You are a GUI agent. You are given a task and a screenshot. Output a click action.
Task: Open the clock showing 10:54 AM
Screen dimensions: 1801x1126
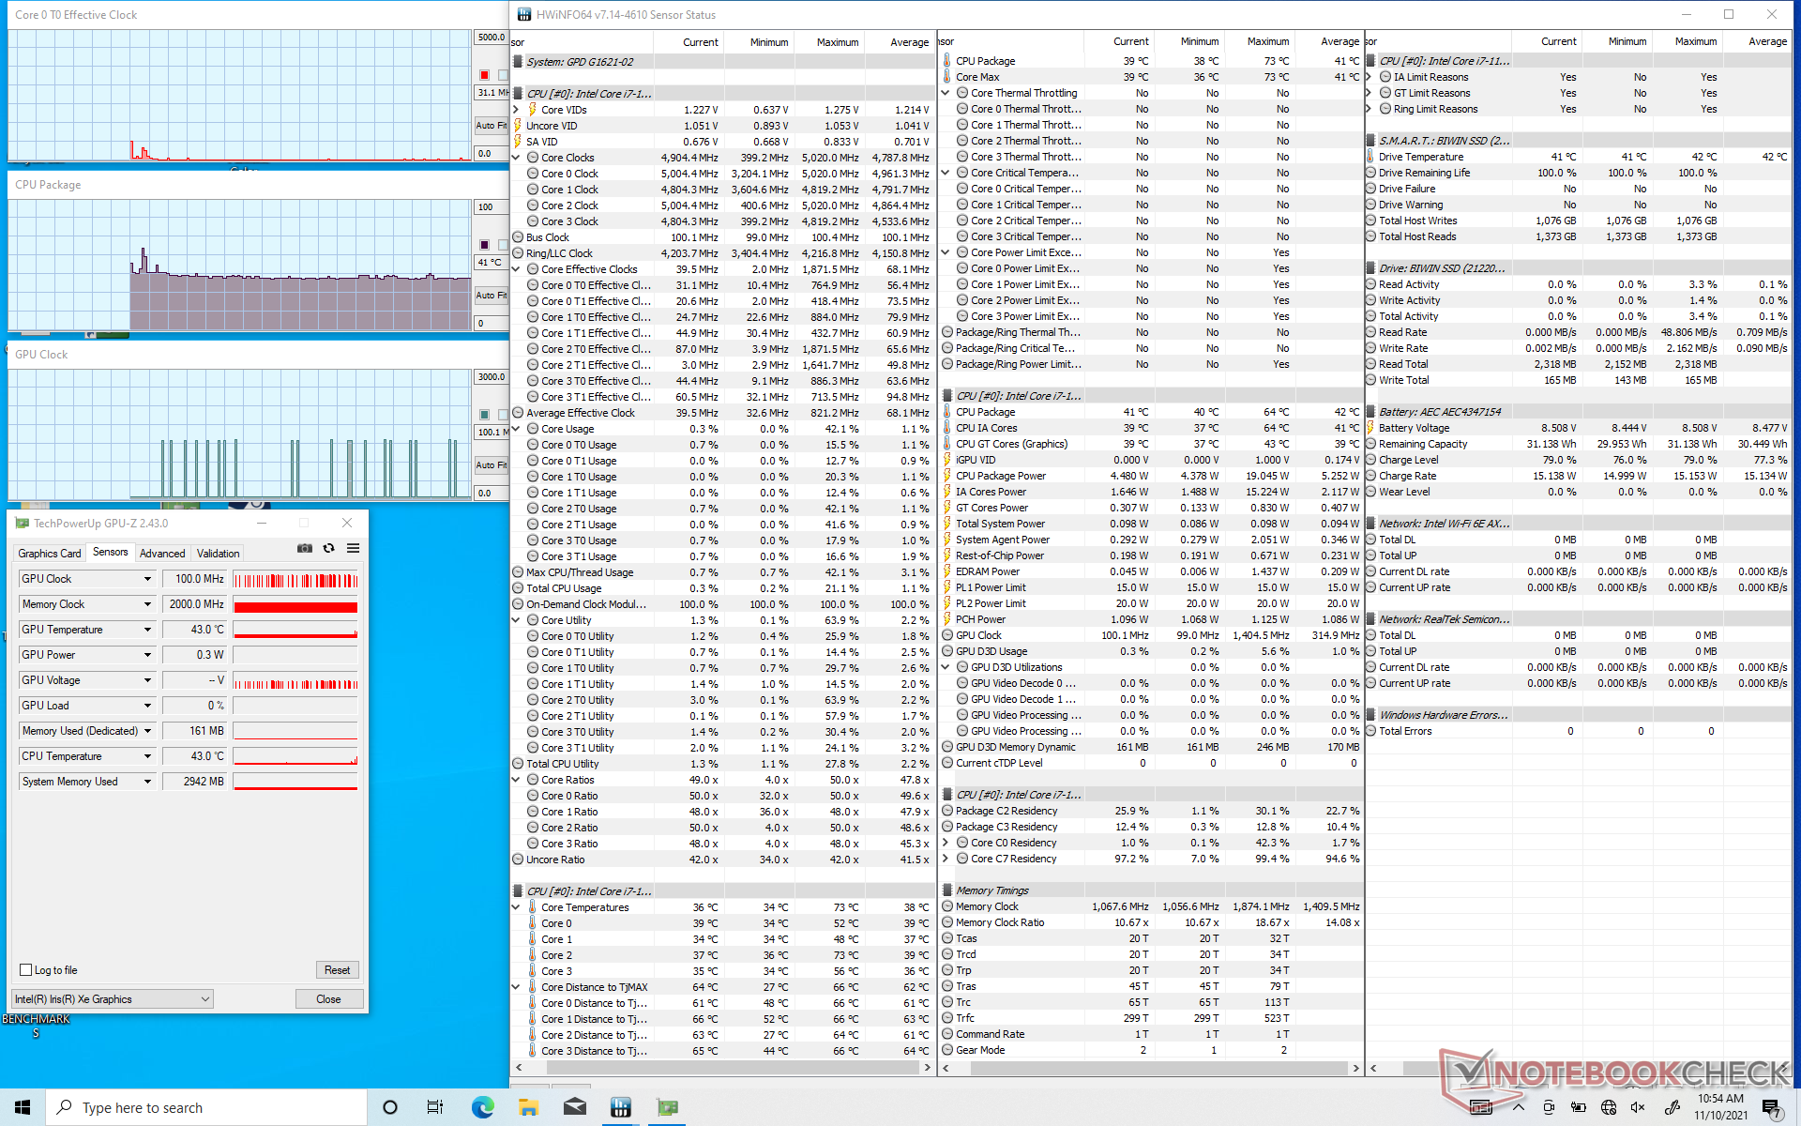(1720, 1107)
